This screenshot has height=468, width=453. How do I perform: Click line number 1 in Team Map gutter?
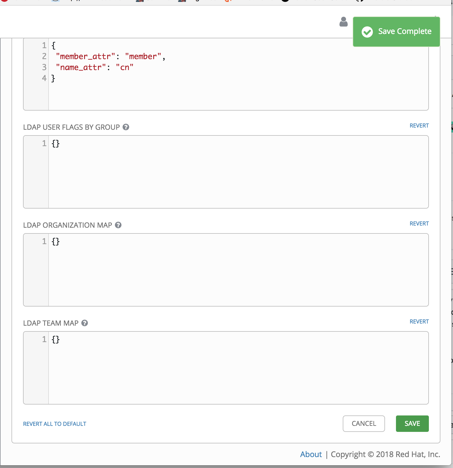pyautogui.click(x=44, y=339)
